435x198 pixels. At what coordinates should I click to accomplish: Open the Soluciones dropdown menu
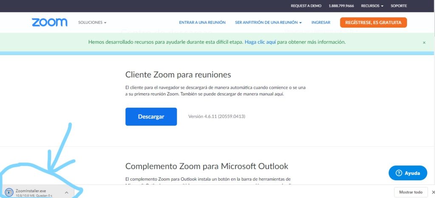click(92, 22)
